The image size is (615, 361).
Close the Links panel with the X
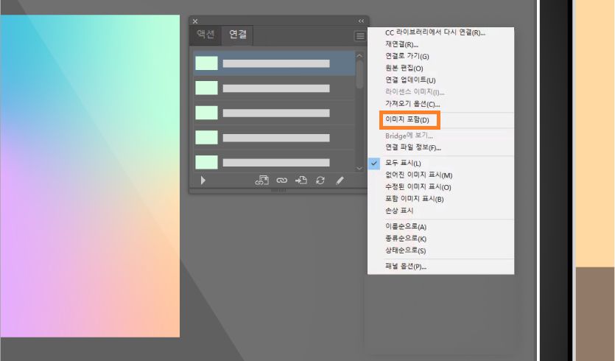pyautogui.click(x=195, y=21)
